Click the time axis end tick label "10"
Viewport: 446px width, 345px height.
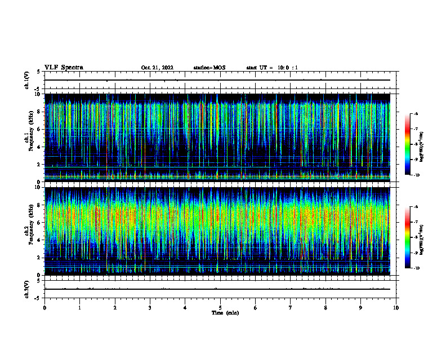point(396,308)
